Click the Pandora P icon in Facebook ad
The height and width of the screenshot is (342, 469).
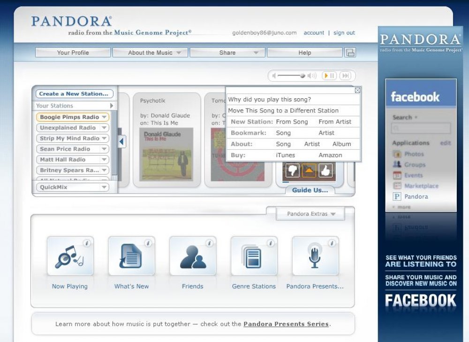coord(397,196)
